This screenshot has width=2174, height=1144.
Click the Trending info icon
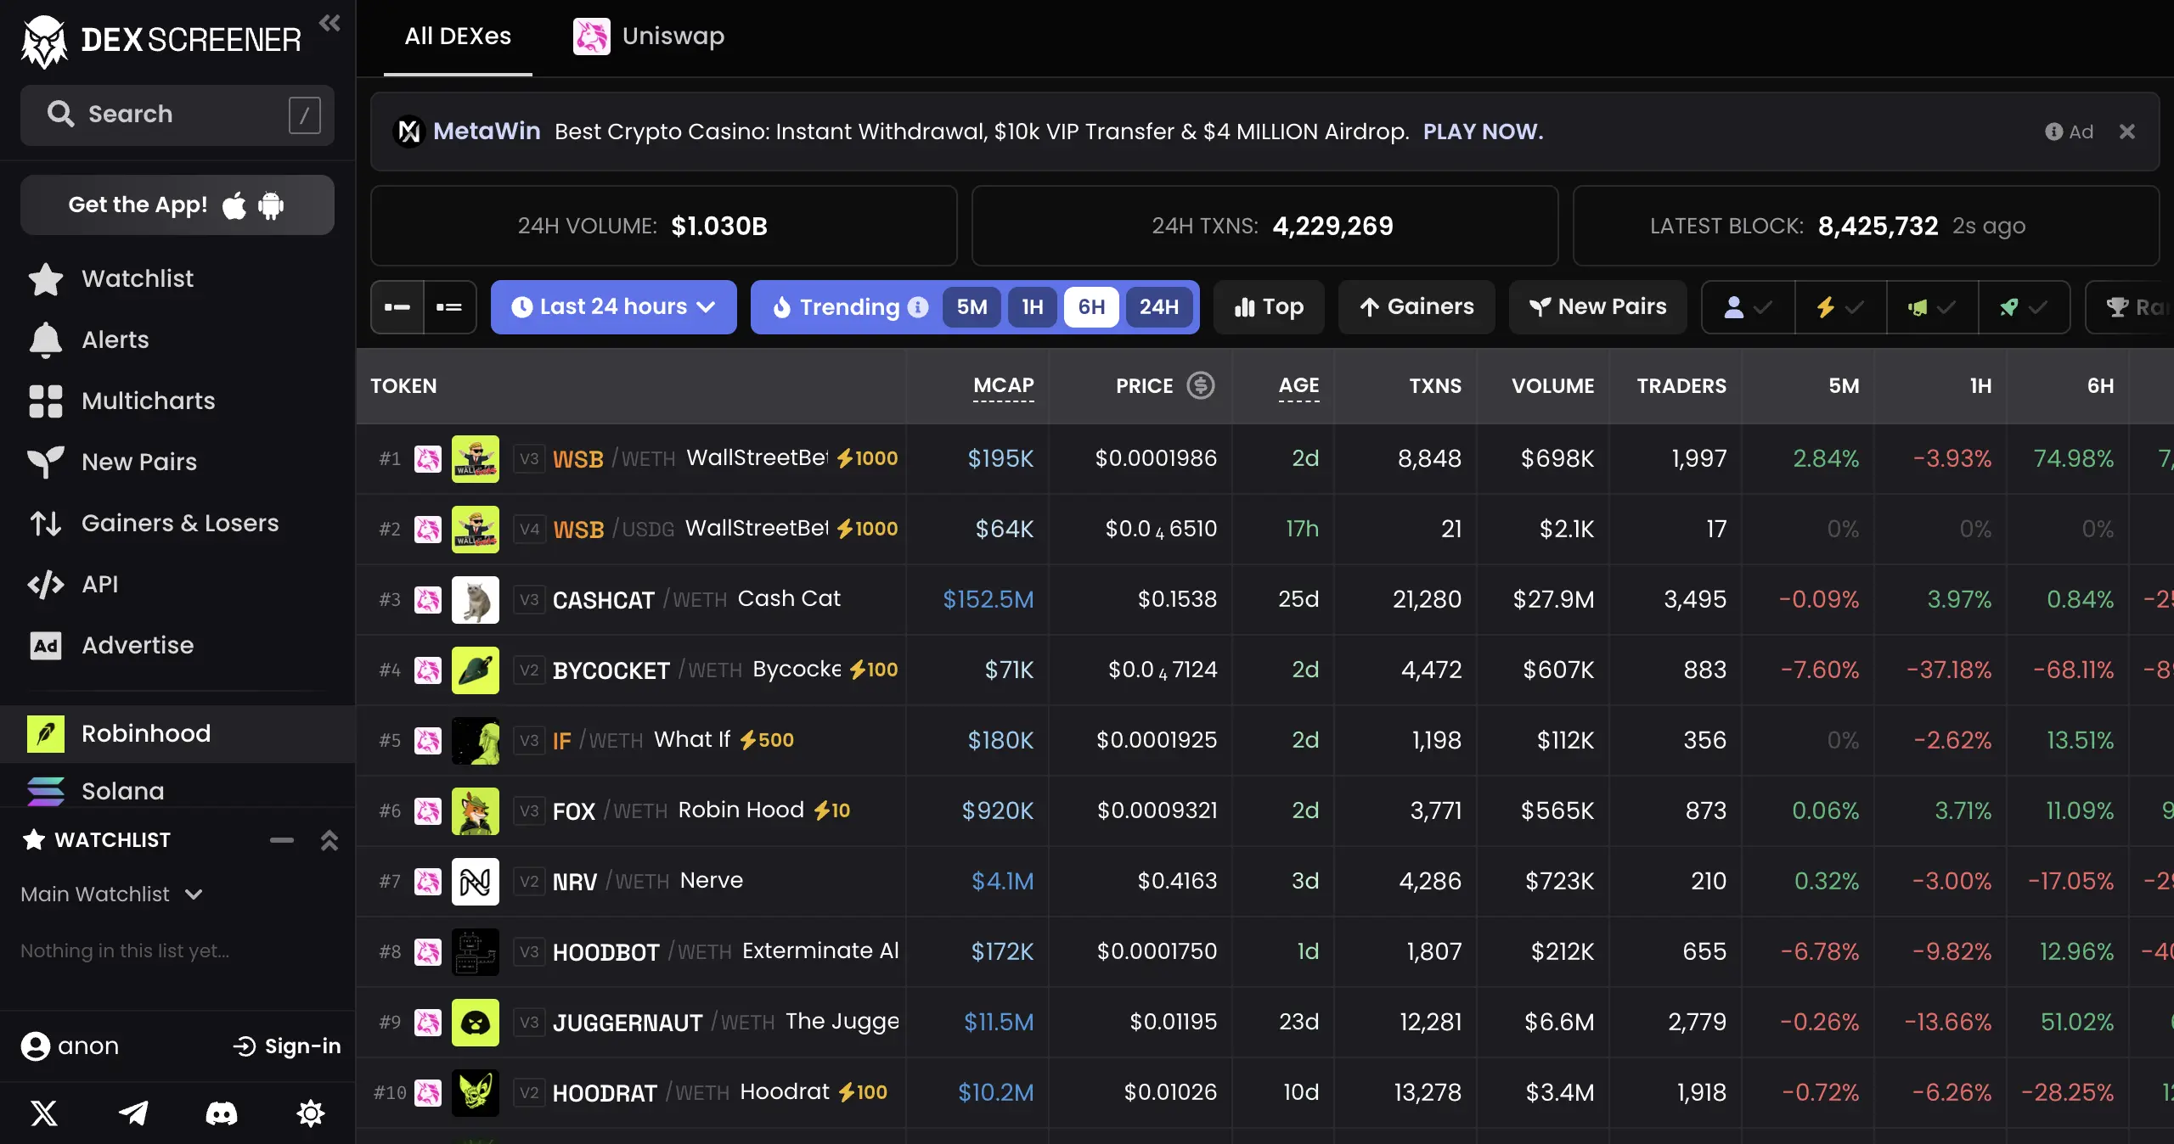coord(918,306)
